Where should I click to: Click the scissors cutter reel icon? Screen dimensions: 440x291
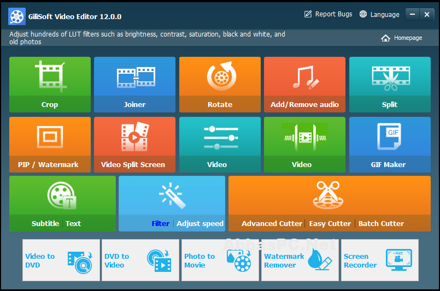pos(328,195)
